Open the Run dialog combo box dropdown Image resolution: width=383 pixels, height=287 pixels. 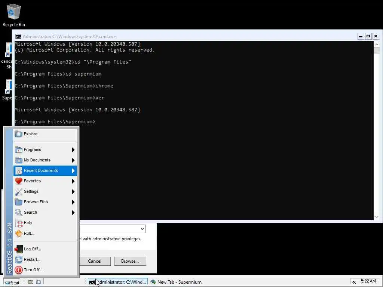point(142,229)
